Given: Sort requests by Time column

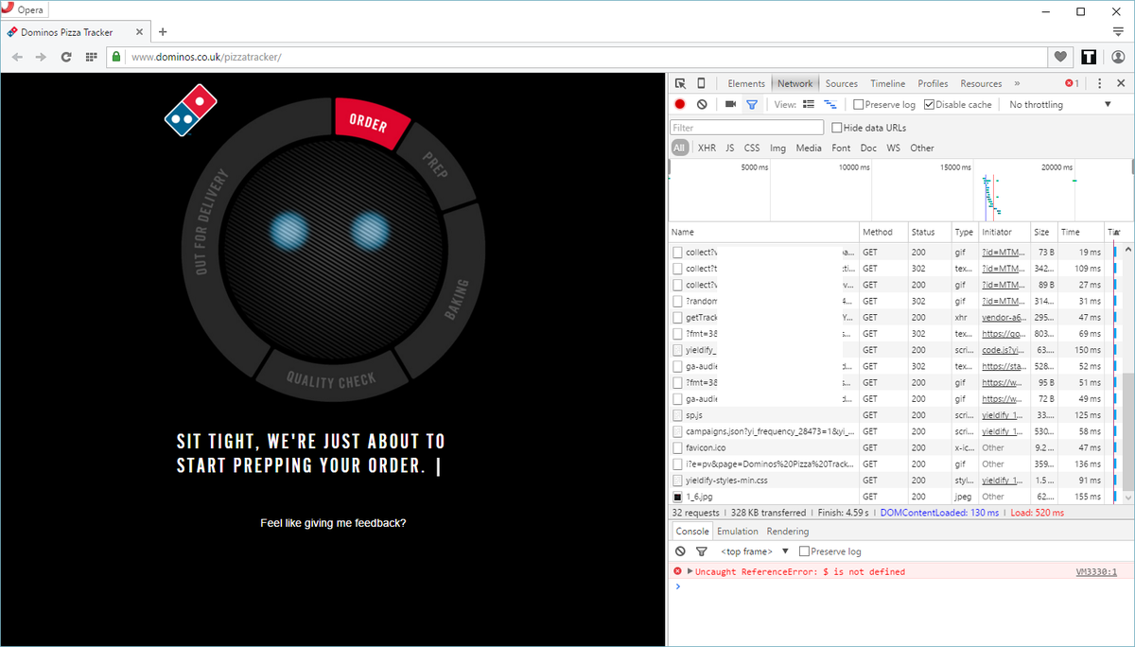Looking at the screenshot, I should click(x=1080, y=232).
